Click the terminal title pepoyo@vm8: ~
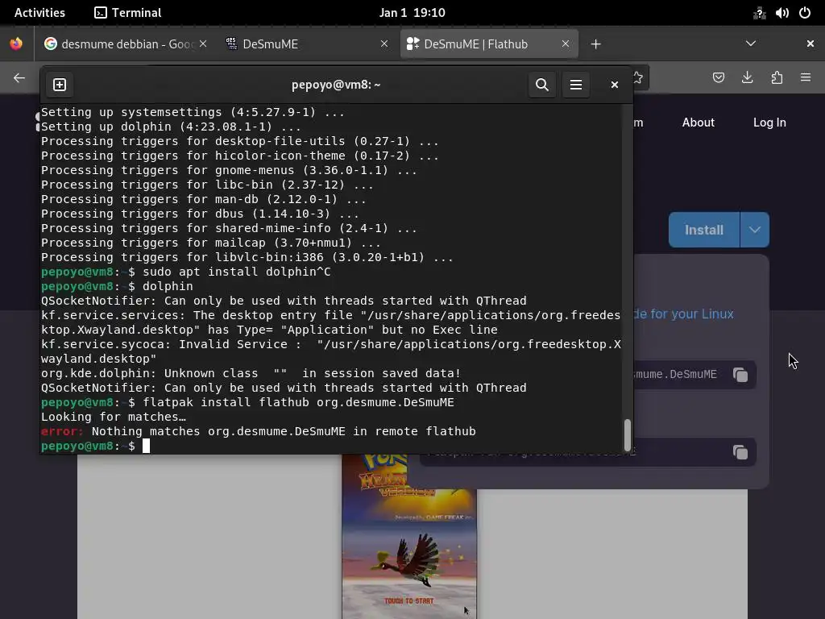 click(336, 85)
